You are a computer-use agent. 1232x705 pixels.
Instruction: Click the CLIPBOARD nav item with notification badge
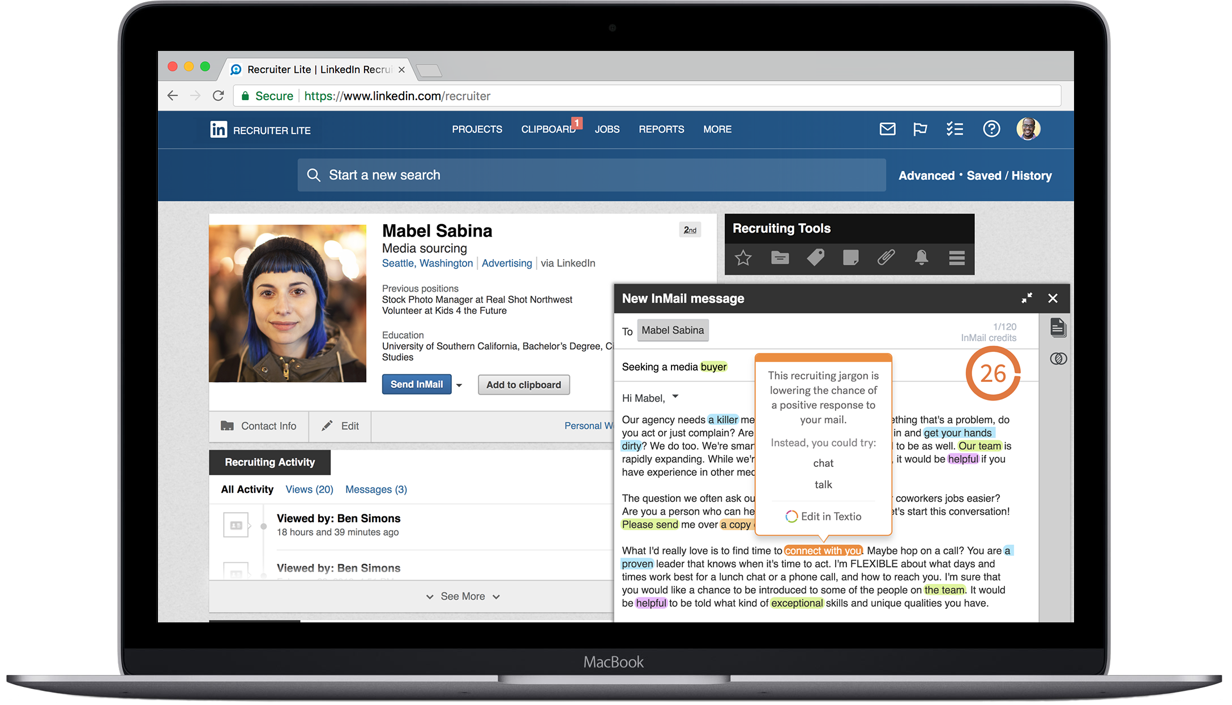(x=549, y=130)
